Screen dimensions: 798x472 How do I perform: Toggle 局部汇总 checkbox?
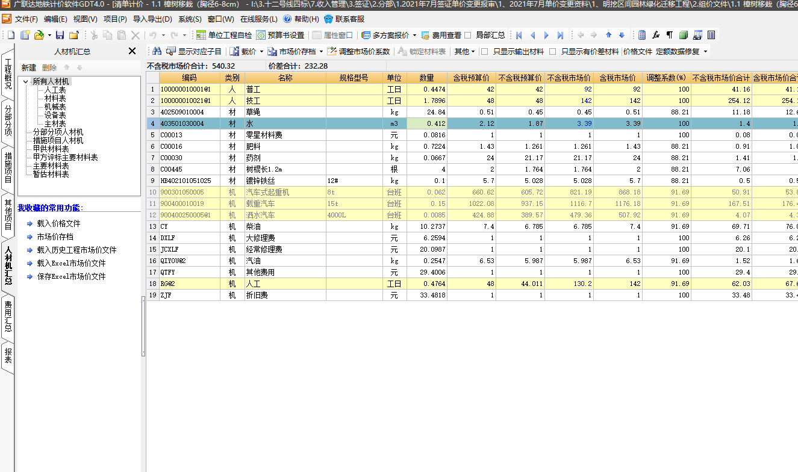click(x=468, y=36)
